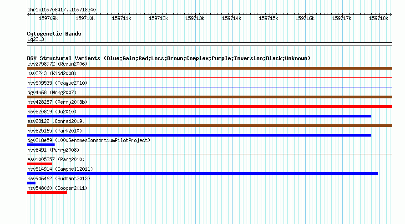
Task: Click the blue nsv825165 gain bar
Action: coord(199,135)
